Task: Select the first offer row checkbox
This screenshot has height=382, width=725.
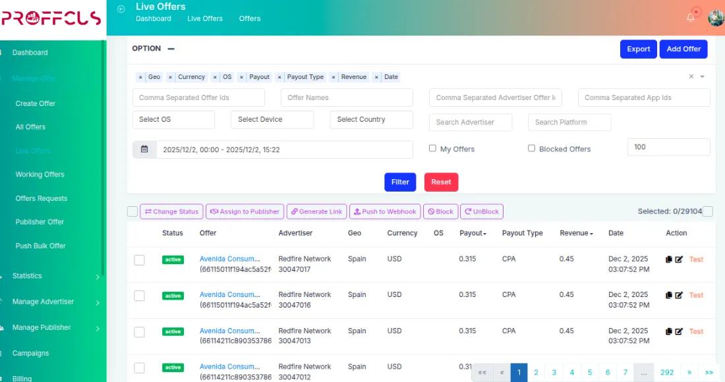Action: click(x=139, y=259)
